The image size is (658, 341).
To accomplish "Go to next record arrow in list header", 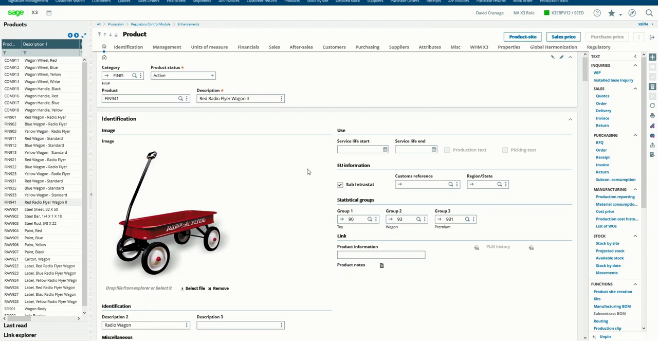I will coord(77,35).
